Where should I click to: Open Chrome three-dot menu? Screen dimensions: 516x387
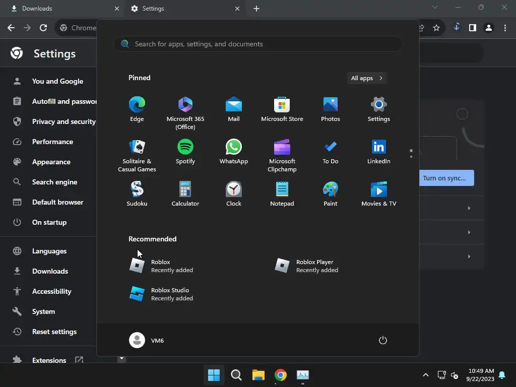505,28
